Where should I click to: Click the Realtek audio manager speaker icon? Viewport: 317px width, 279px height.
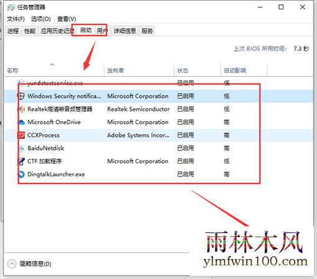point(21,109)
